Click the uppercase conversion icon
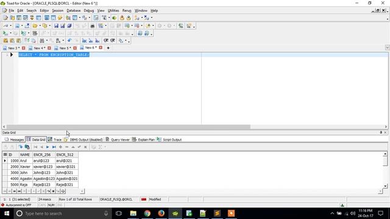 [84, 41]
